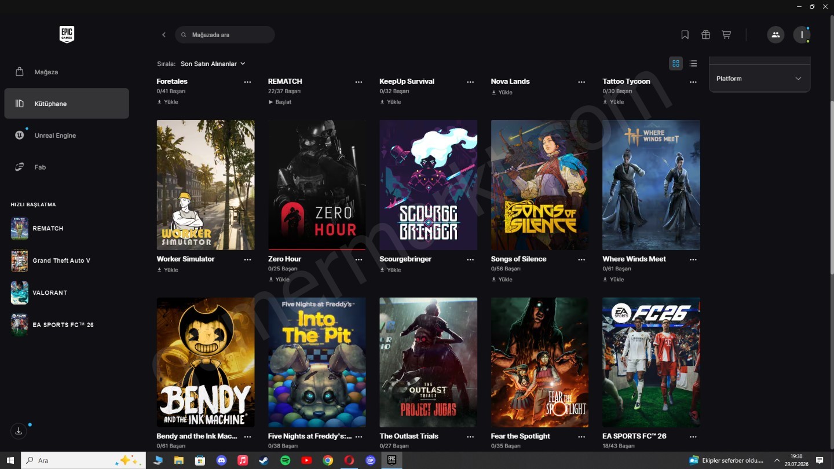The image size is (834, 469).
Task: Open options menu for REMATCH
Action: click(359, 82)
